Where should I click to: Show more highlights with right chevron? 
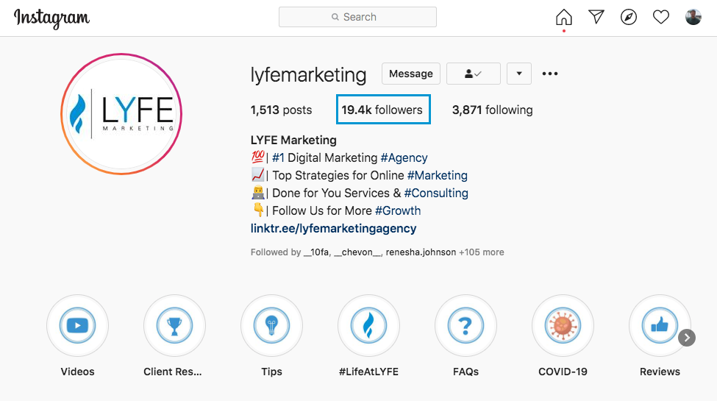point(687,338)
